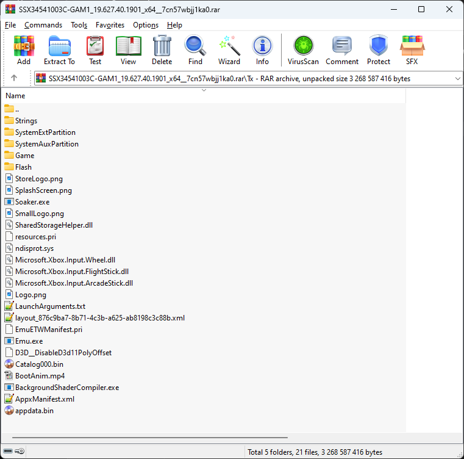Viewport: 464px width, 459px height.
Task: Go up one folder level arrow
Action: [14, 78]
